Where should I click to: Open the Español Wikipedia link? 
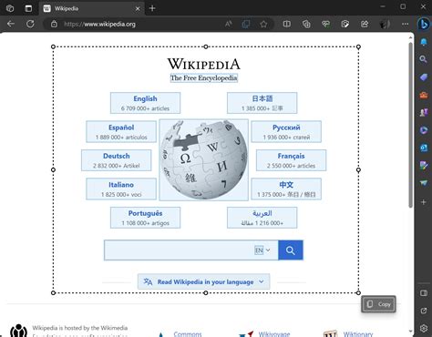121,132
